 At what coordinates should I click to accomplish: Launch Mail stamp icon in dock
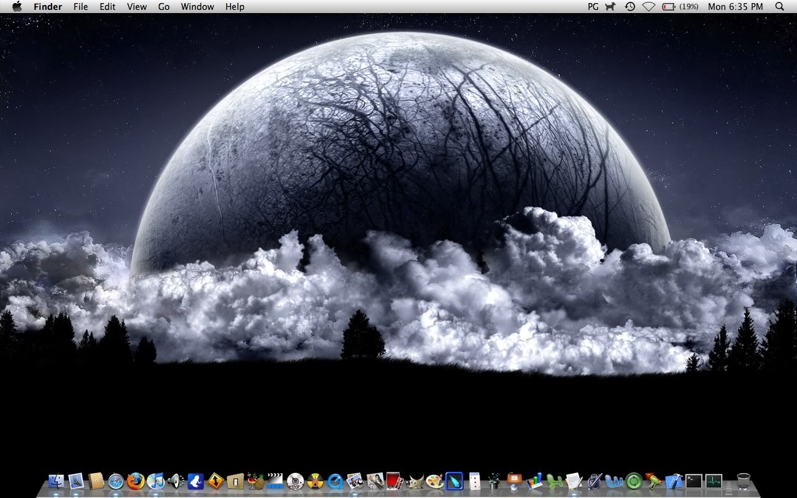pyautogui.click(x=76, y=481)
